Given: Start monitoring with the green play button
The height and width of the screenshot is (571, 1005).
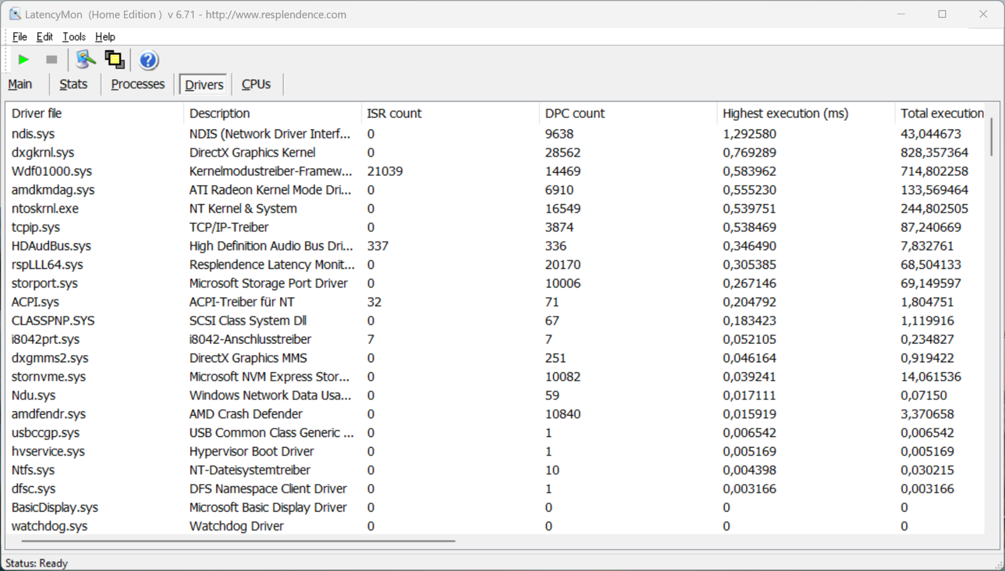Looking at the screenshot, I should point(23,60).
